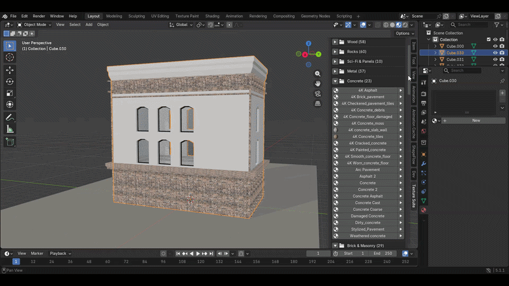Select Cube.031 in the outliner
The height and width of the screenshot is (286, 509).
455,59
